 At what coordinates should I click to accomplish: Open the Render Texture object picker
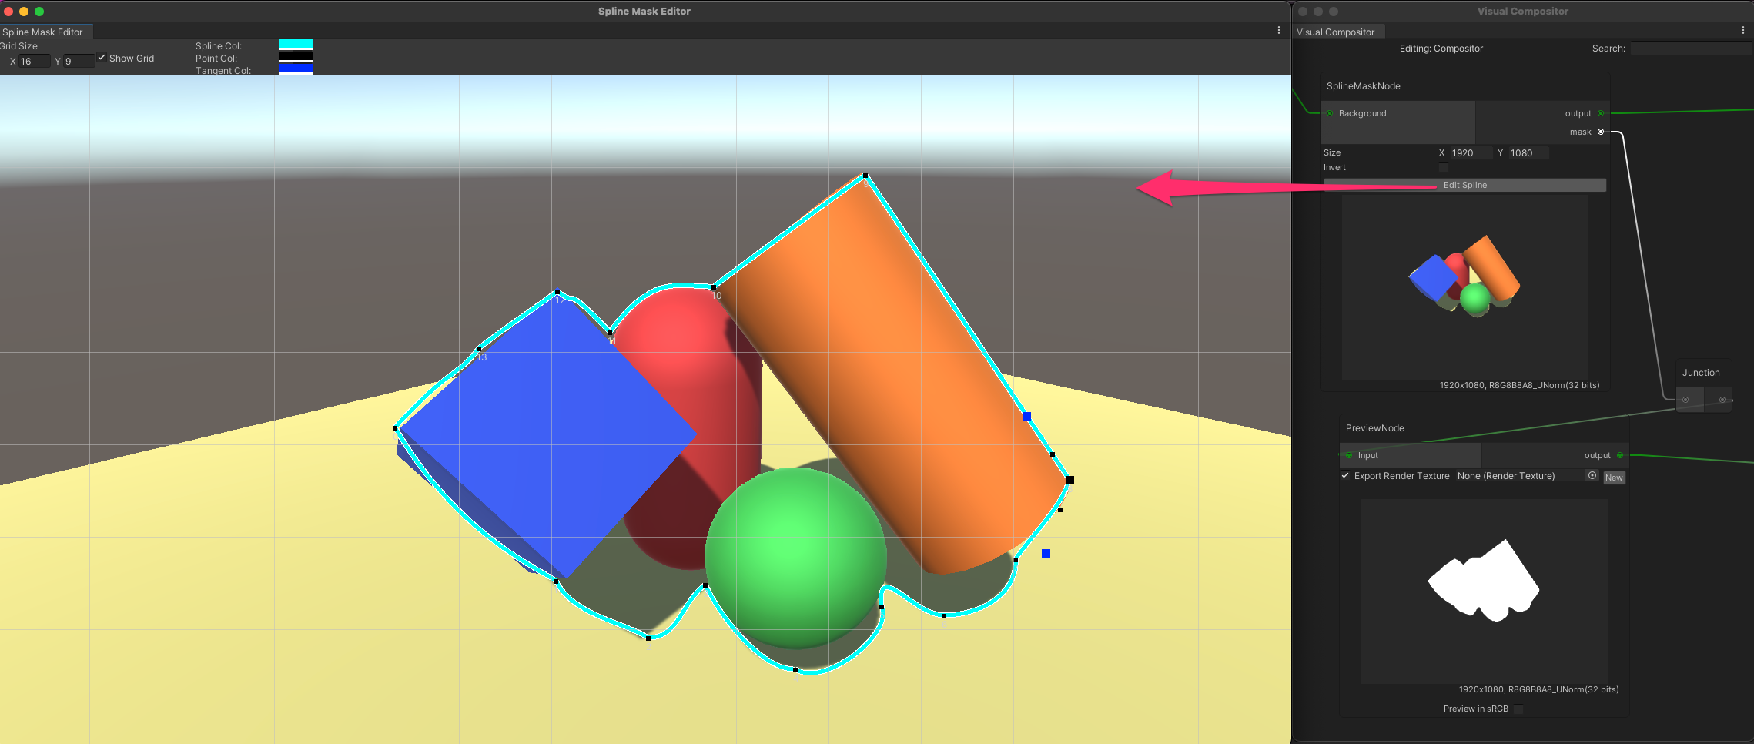(1592, 476)
